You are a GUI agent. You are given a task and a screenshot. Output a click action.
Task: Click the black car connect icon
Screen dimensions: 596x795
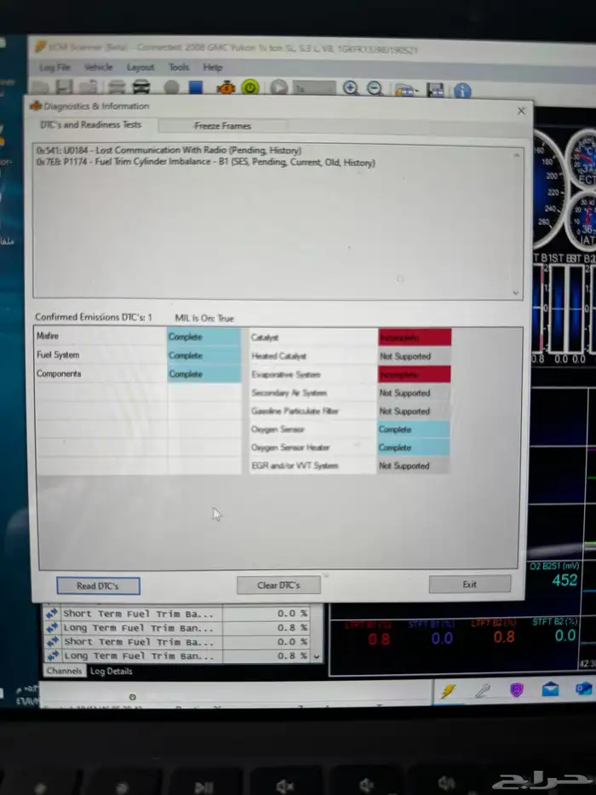coord(141,87)
